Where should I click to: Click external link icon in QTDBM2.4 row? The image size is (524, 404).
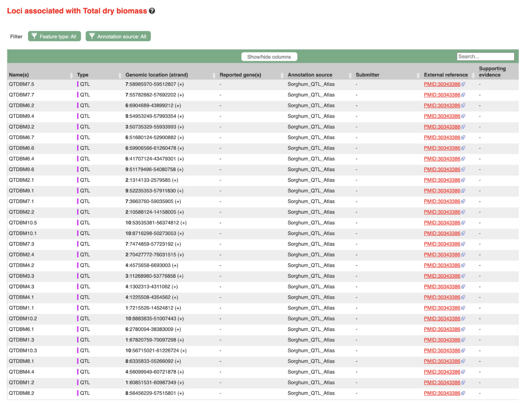pyautogui.click(x=463, y=255)
